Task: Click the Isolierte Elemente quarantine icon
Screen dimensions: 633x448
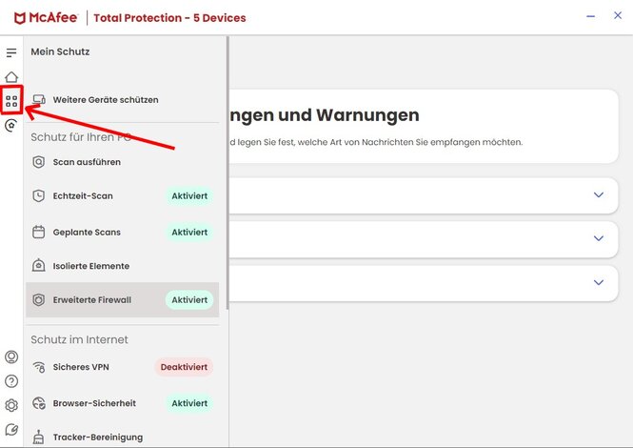Action: tap(38, 266)
